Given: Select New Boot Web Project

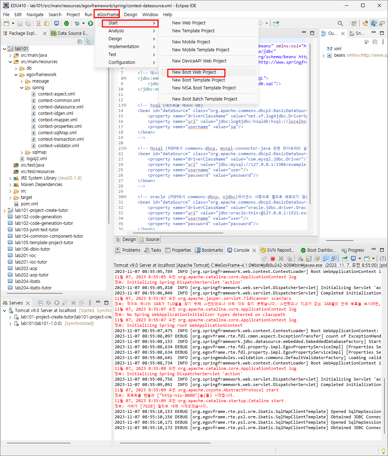Looking at the screenshot, I should coord(194,72).
